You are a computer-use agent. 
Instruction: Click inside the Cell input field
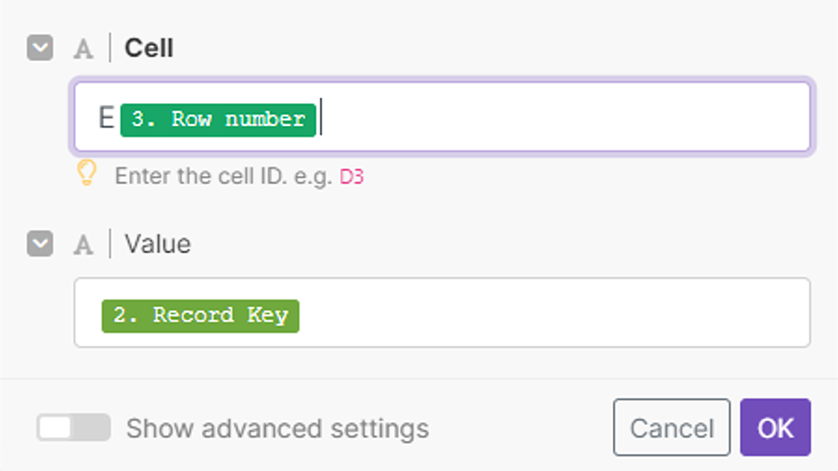point(442,117)
